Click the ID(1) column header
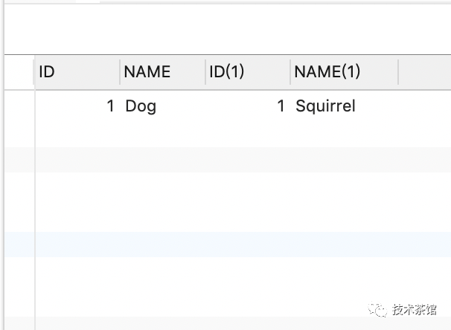 [x=248, y=72]
